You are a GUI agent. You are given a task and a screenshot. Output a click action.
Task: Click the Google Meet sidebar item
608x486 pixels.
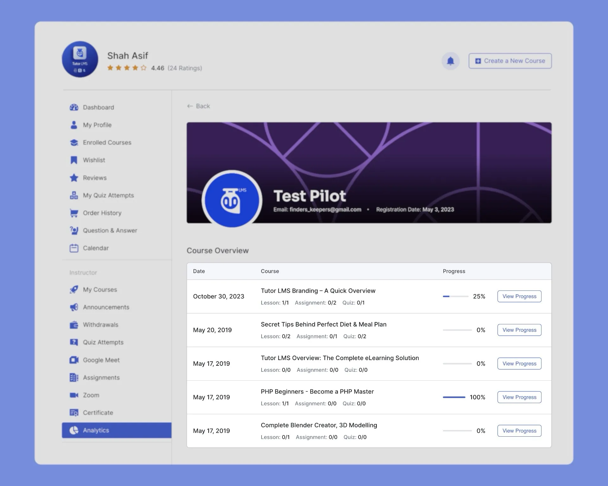pos(102,360)
